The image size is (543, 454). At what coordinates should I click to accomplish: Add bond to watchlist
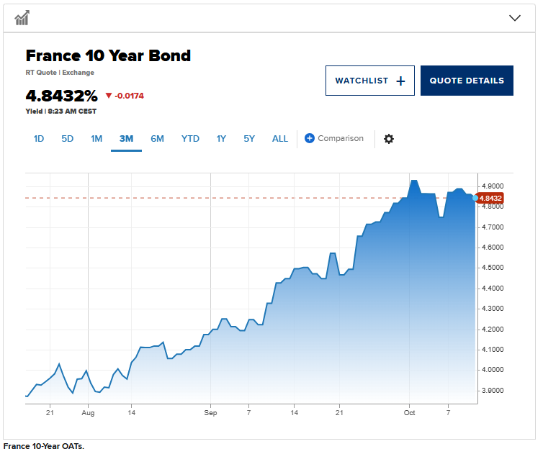370,81
